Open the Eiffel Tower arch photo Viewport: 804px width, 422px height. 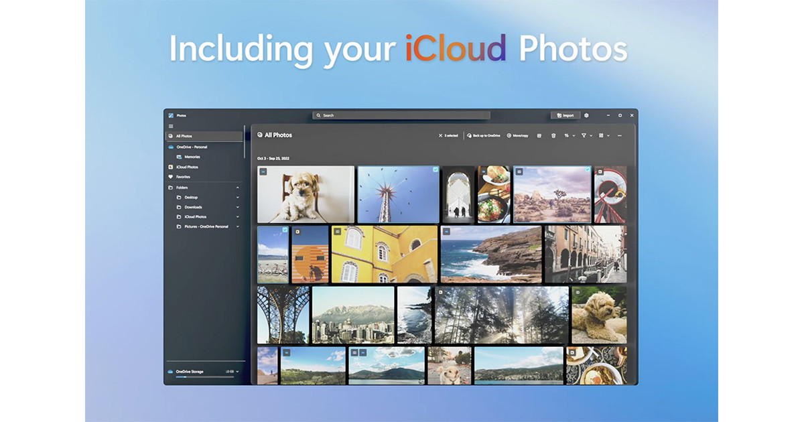pos(283,315)
